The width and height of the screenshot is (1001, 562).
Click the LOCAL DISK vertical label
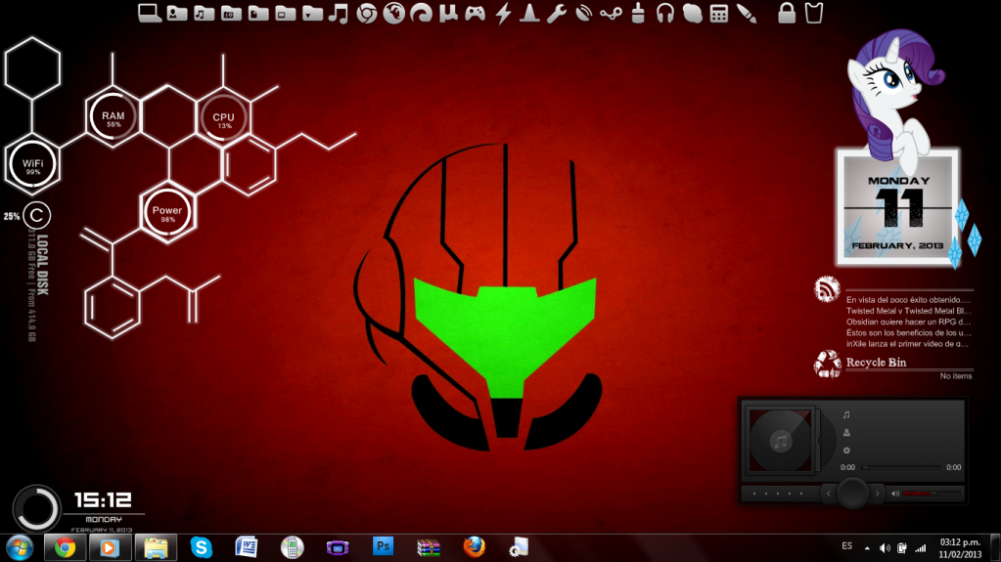[42, 266]
